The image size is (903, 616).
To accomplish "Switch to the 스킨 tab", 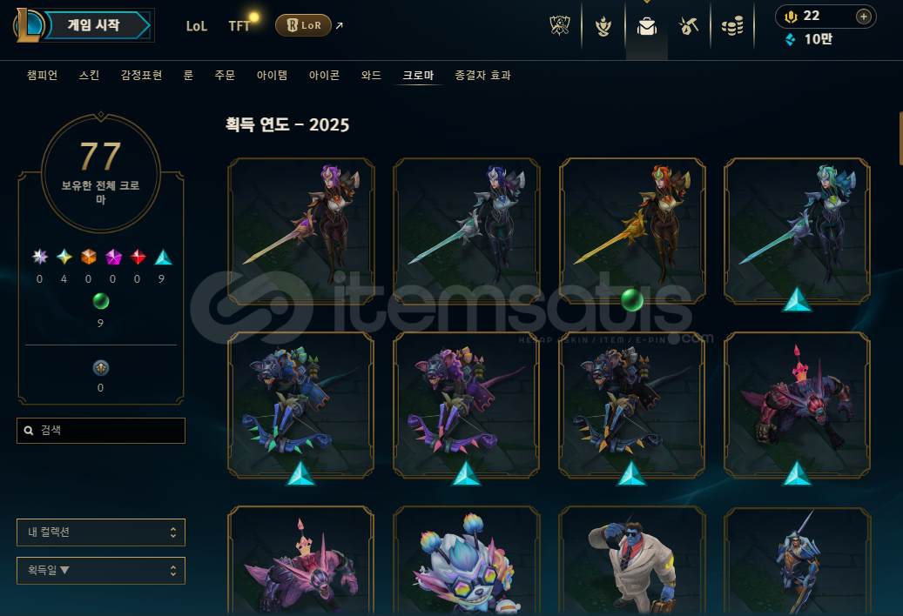I will coord(90,76).
